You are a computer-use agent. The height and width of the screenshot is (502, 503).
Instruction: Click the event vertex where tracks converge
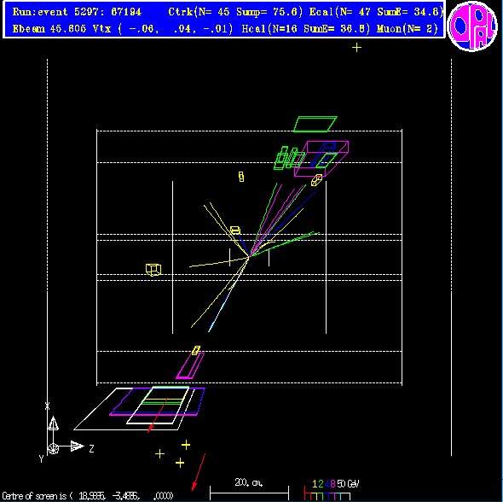(249, 256)
